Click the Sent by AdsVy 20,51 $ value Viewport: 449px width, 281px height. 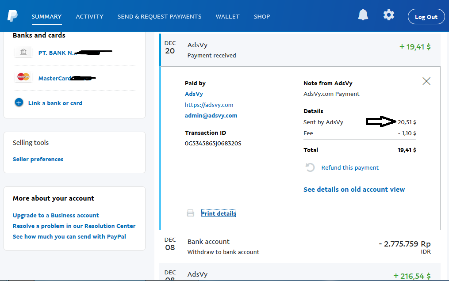coord(407,122)
